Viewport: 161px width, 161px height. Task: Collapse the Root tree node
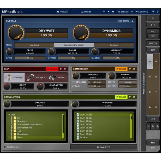click(x=9, y=115)
